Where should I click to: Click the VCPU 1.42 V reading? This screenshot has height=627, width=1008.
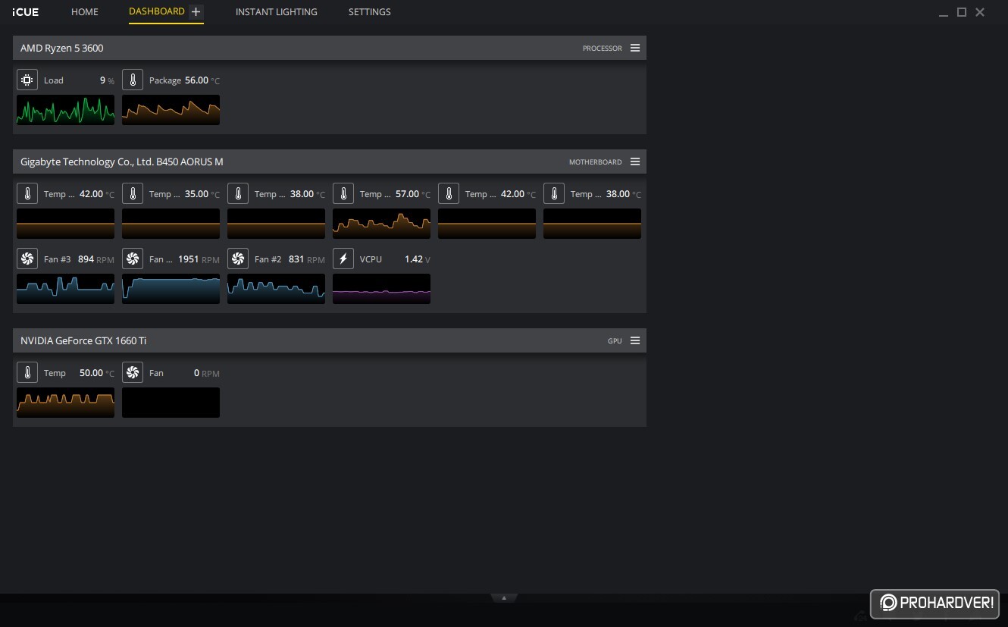418,259
